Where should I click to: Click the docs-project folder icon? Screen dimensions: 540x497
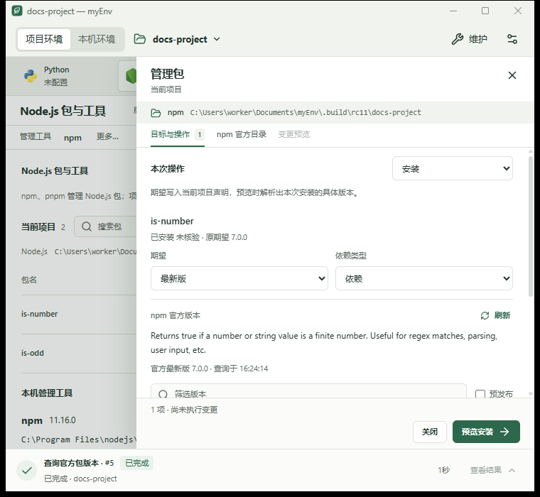[x=140, y=39]
